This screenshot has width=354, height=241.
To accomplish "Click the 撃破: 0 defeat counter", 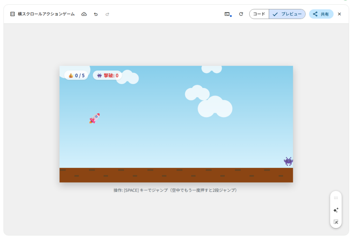I will click(x=108, y=75).
